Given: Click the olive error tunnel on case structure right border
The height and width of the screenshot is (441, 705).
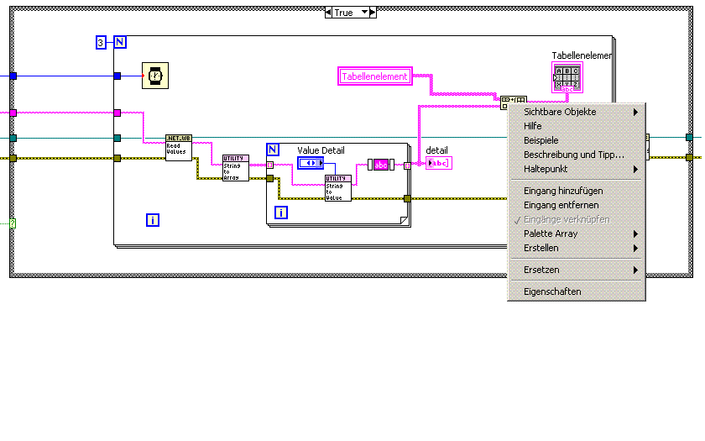Looking at the screenshot, I should coord(689,158).
